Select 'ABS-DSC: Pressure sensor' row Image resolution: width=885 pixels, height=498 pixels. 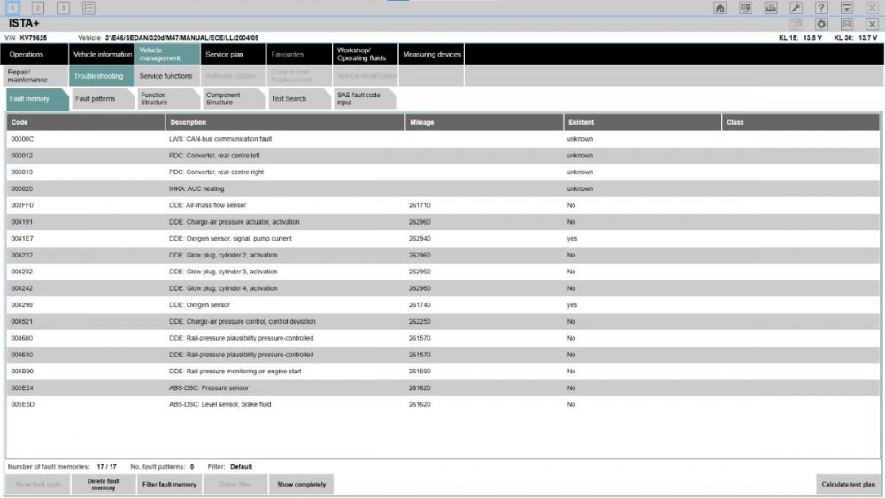443,388
